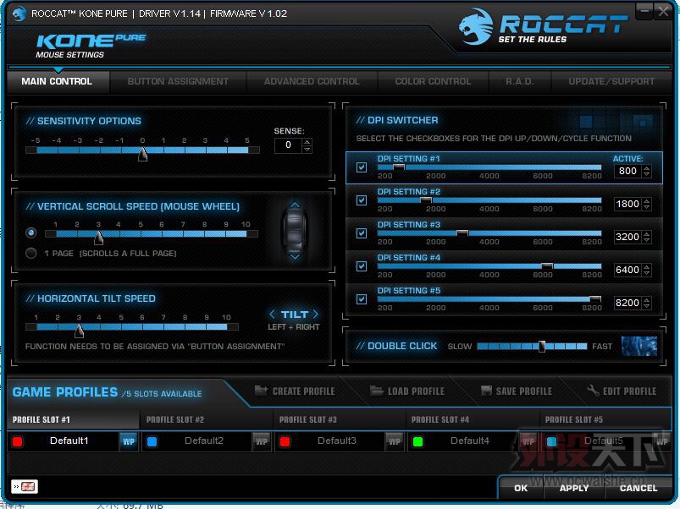
Task: Click Edit Profile button label
Action: click(x=630, y=391)
